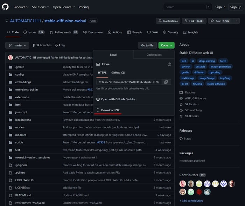245x206 pixels.
Task: Expand the Open Source menu
Action: pyautogui.click(x=64, y=7)
